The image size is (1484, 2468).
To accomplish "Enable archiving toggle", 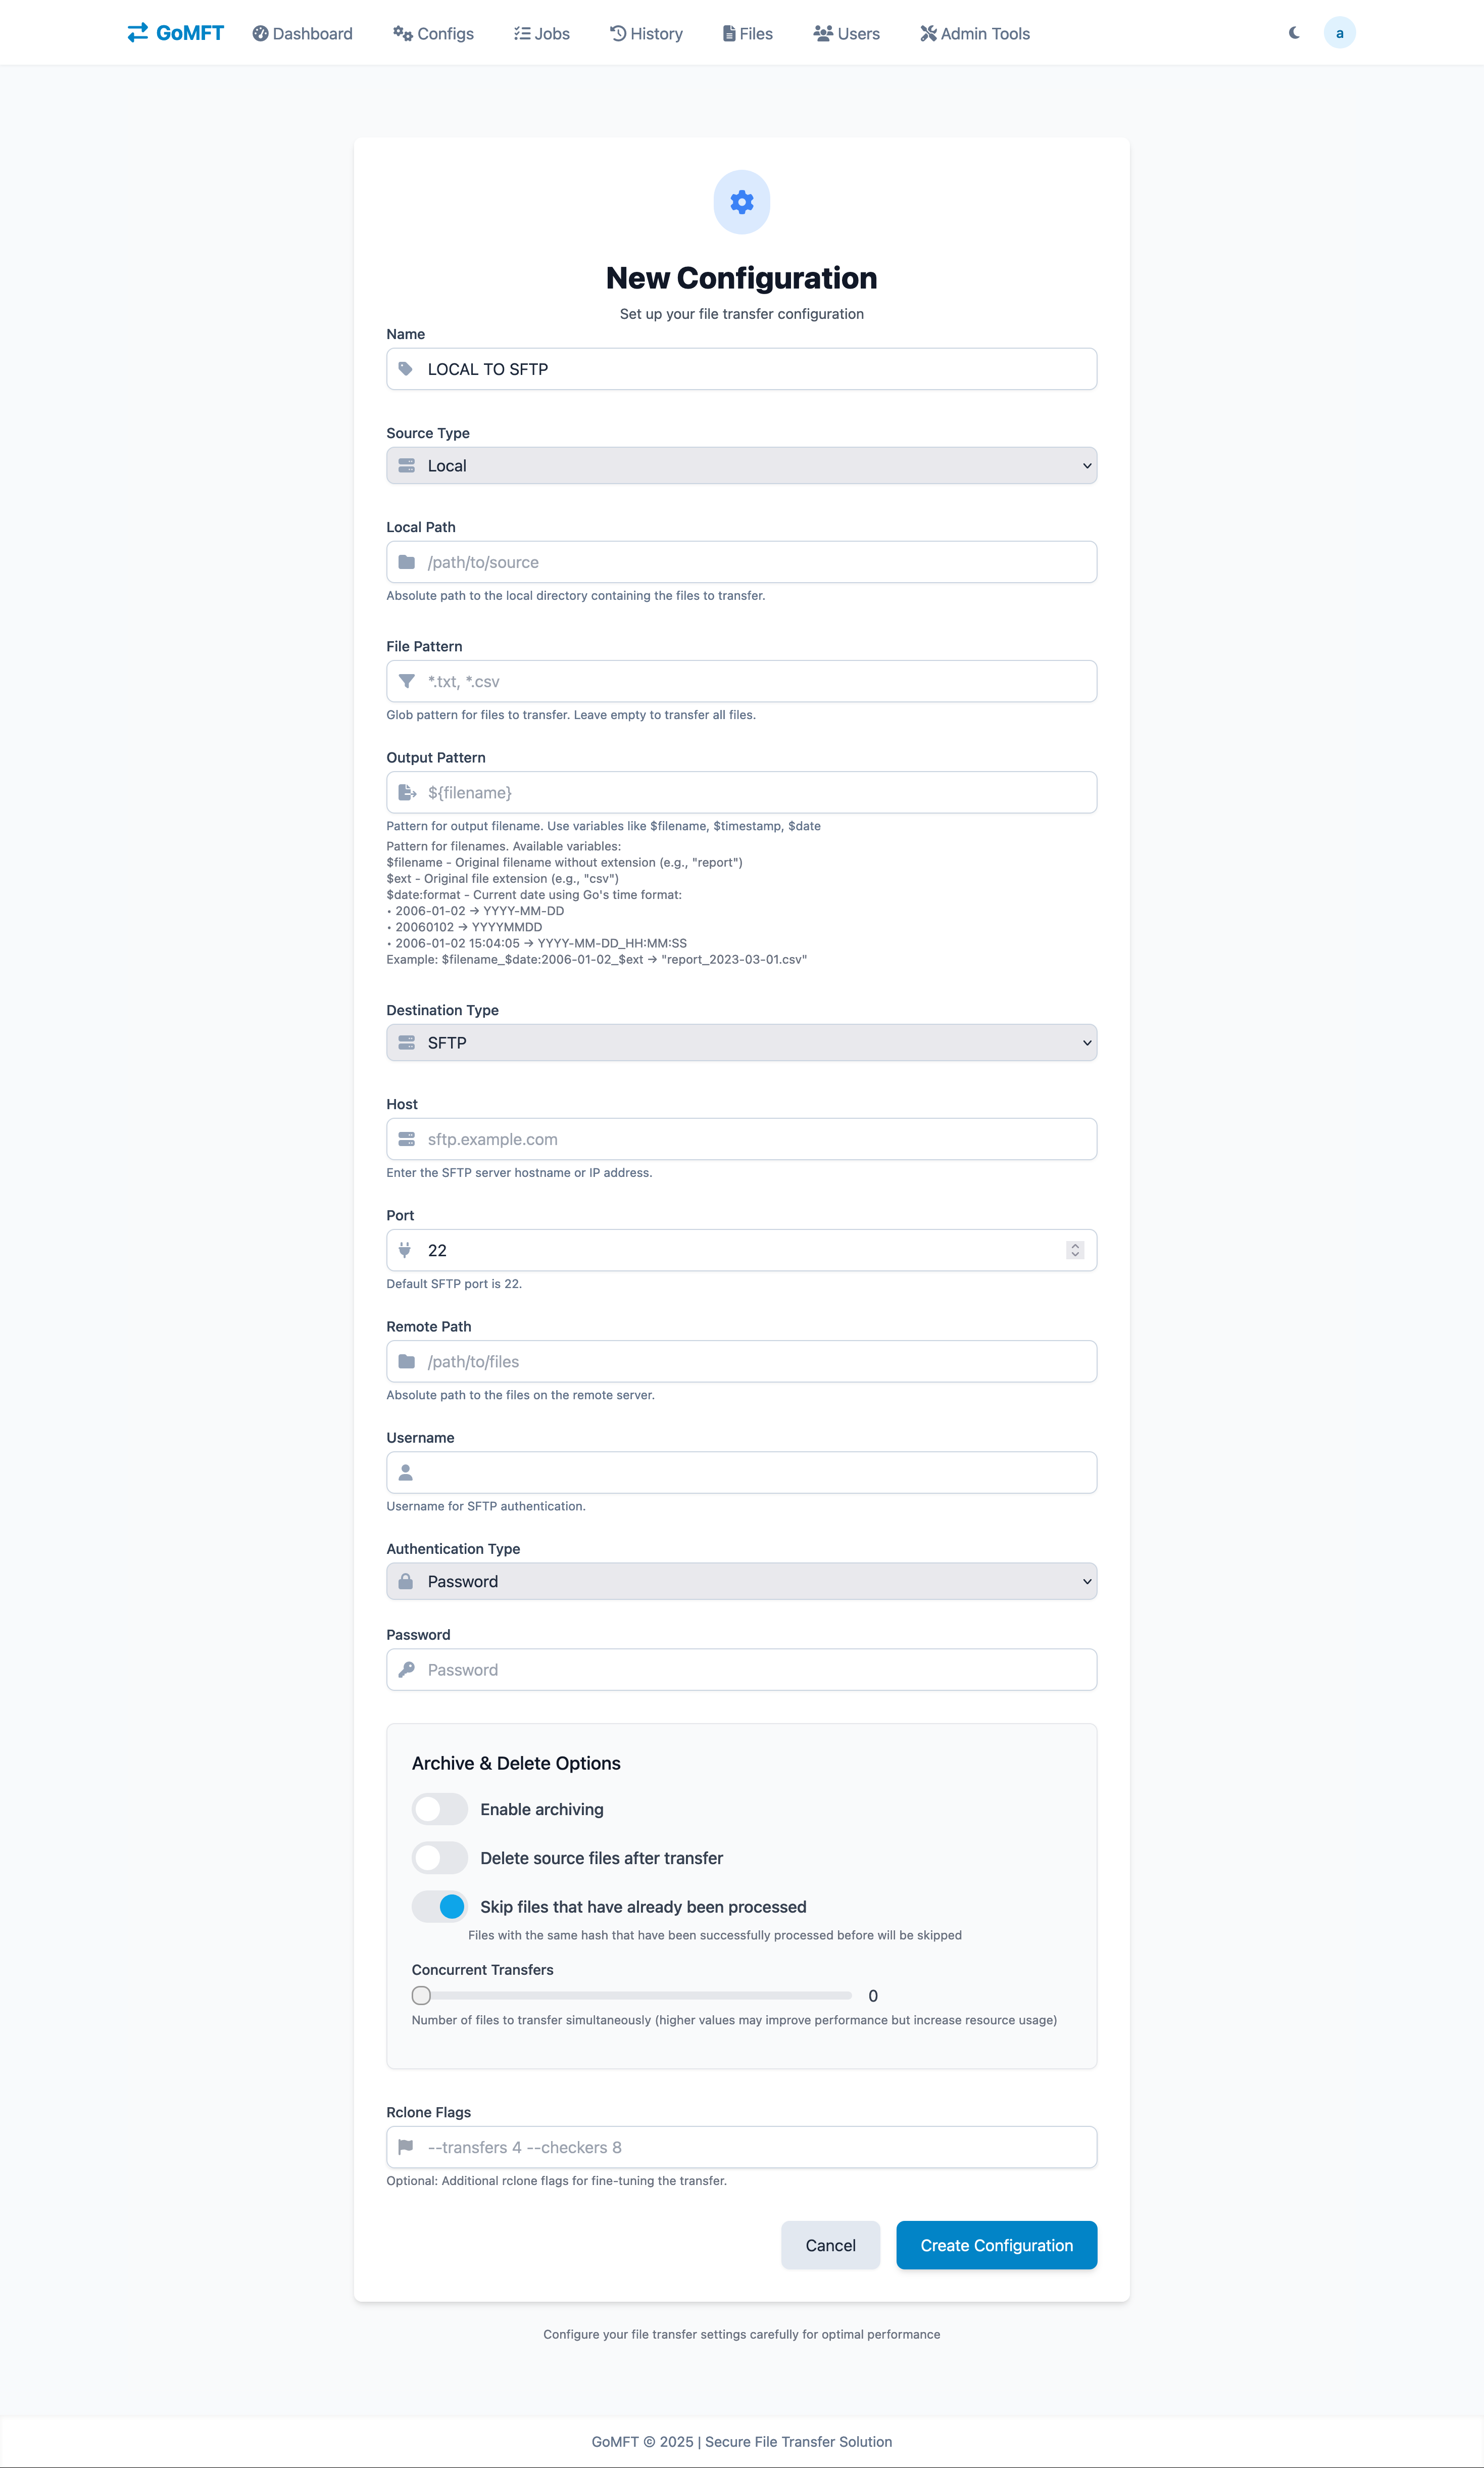I will coord(440,1809).
